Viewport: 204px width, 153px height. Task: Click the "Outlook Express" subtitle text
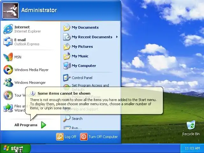pos(27,44)
